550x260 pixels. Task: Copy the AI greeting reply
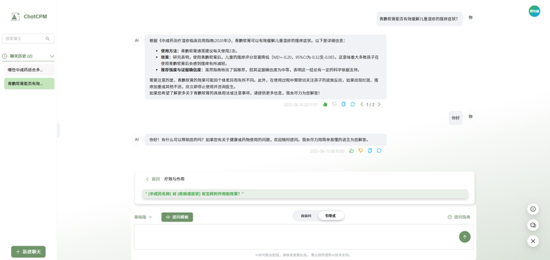(x=370, y=151)
